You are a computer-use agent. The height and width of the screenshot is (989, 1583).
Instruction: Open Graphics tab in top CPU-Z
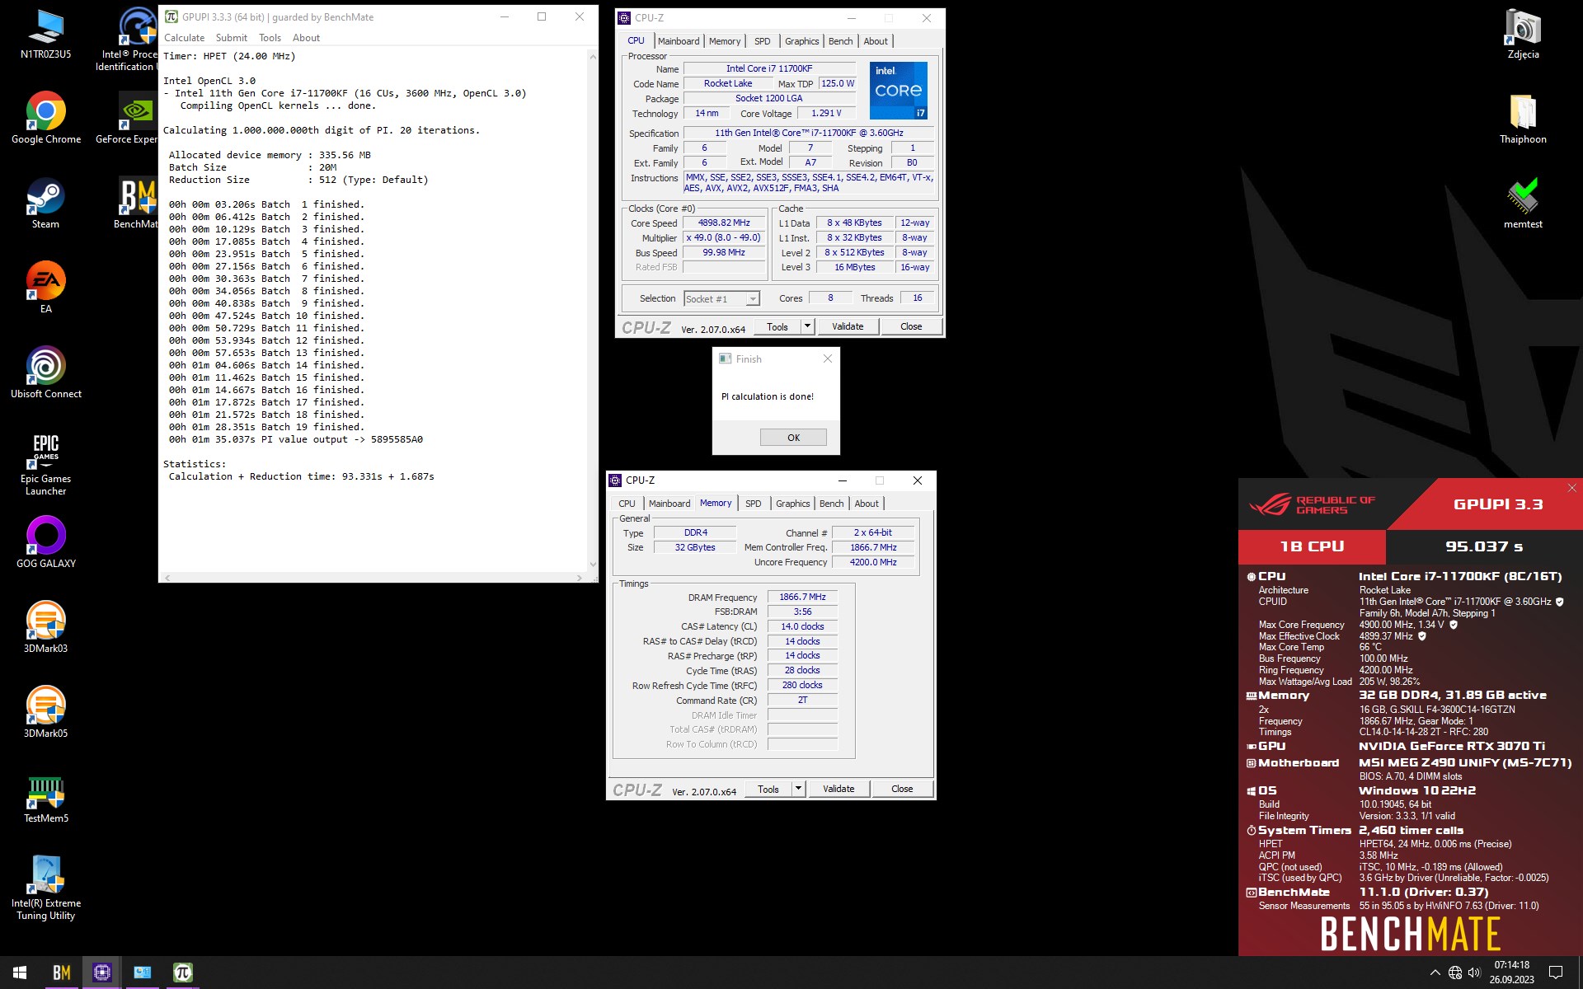tap(801, 41)
